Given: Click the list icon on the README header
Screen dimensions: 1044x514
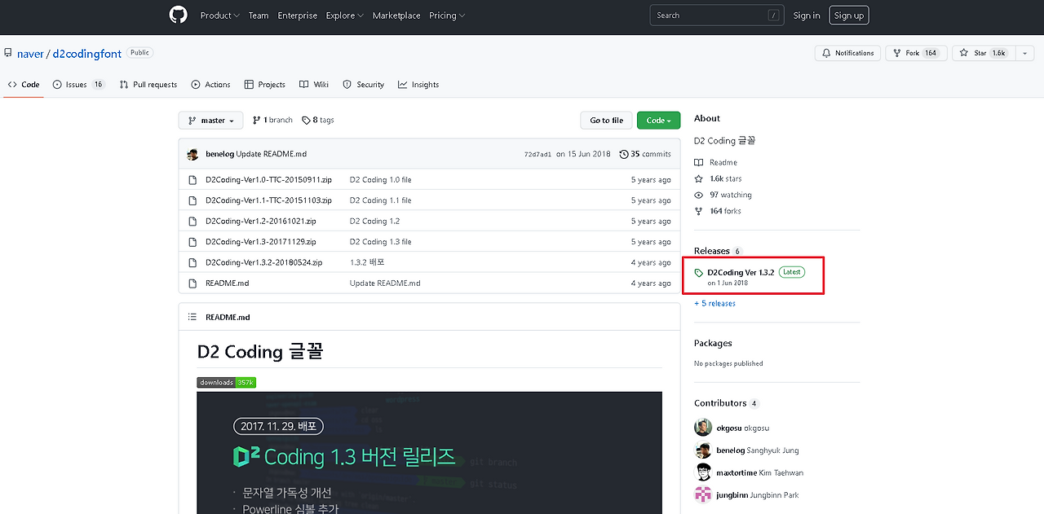Looking at the screenshot, I should 192,317.
